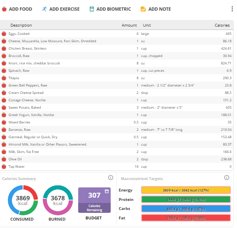
Task: Click the apple icon beside Mixed Berries
Action: coord(4,122)
